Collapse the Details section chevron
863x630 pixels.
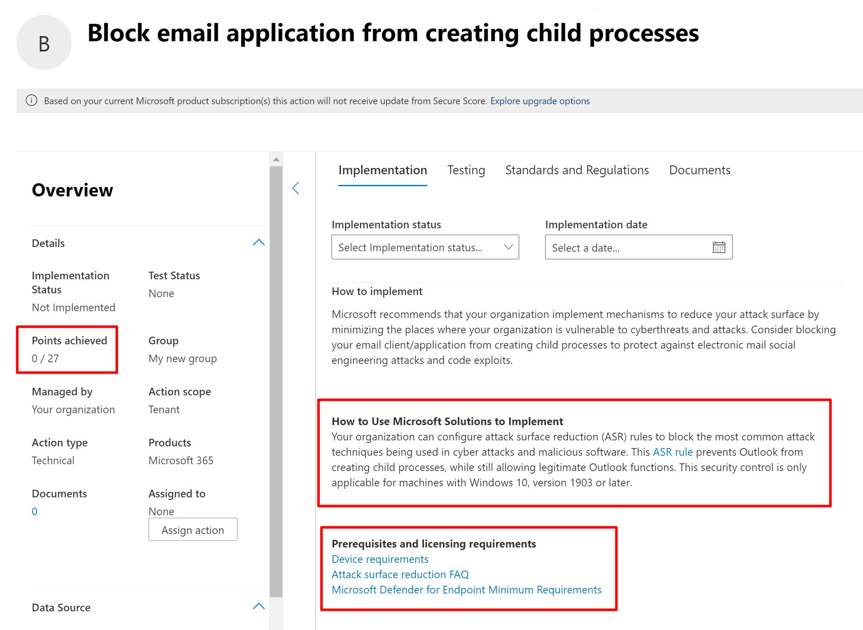[258, 243]
